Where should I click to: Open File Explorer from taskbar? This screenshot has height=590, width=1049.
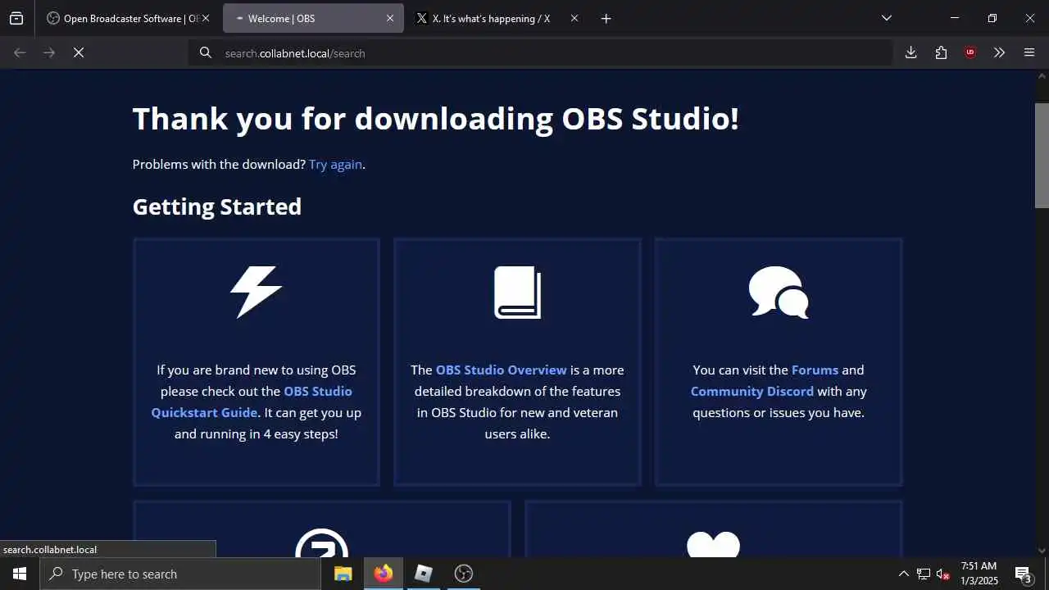(x=343, y=574)
